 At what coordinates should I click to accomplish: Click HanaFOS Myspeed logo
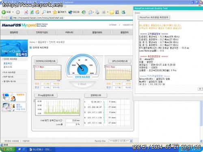click(x=25, y=25)
